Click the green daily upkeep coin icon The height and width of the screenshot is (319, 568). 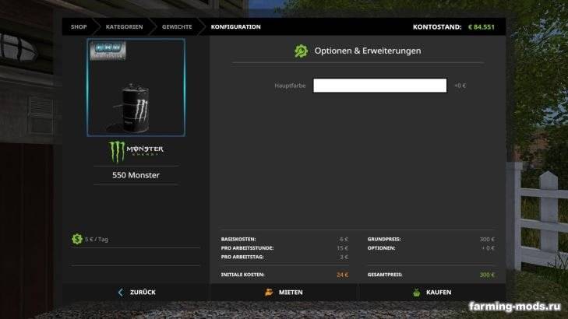[77, 239]
